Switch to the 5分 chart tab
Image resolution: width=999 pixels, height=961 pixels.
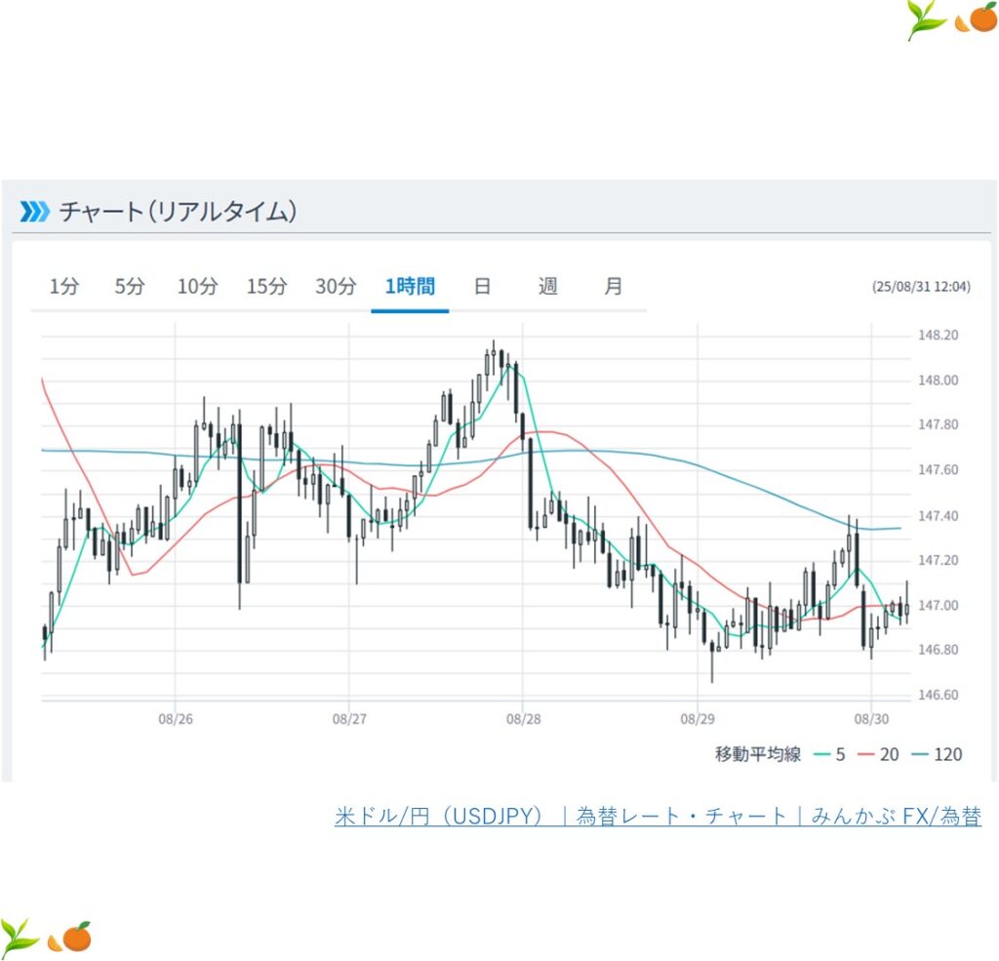130,286
